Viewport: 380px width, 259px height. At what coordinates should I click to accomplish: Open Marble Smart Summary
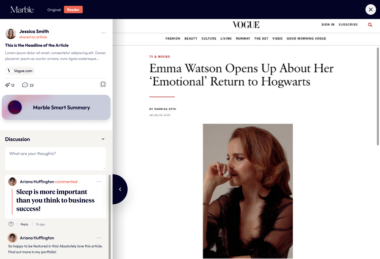pos(56,107)
